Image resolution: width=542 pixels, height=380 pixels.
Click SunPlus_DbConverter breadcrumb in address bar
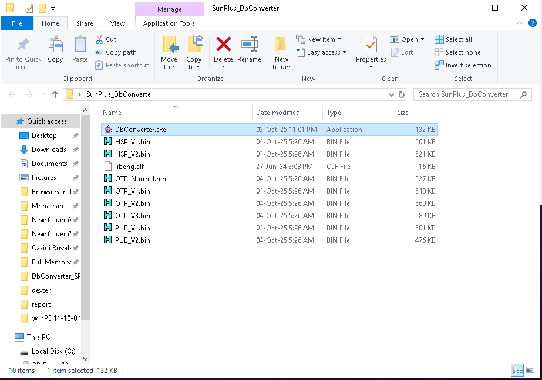click(x=120, y=94)
